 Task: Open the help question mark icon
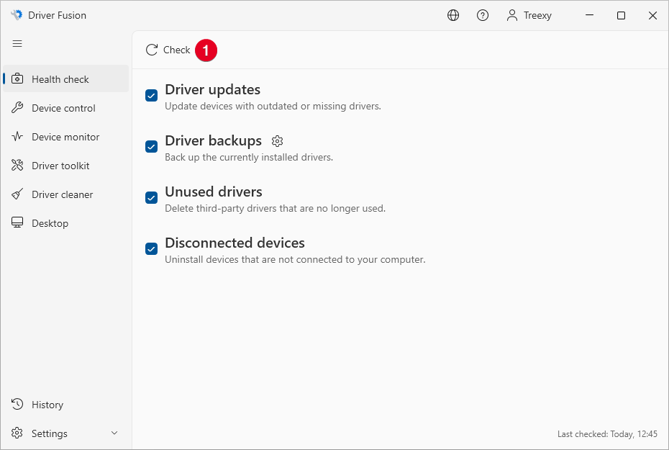(x=483, y=15)
